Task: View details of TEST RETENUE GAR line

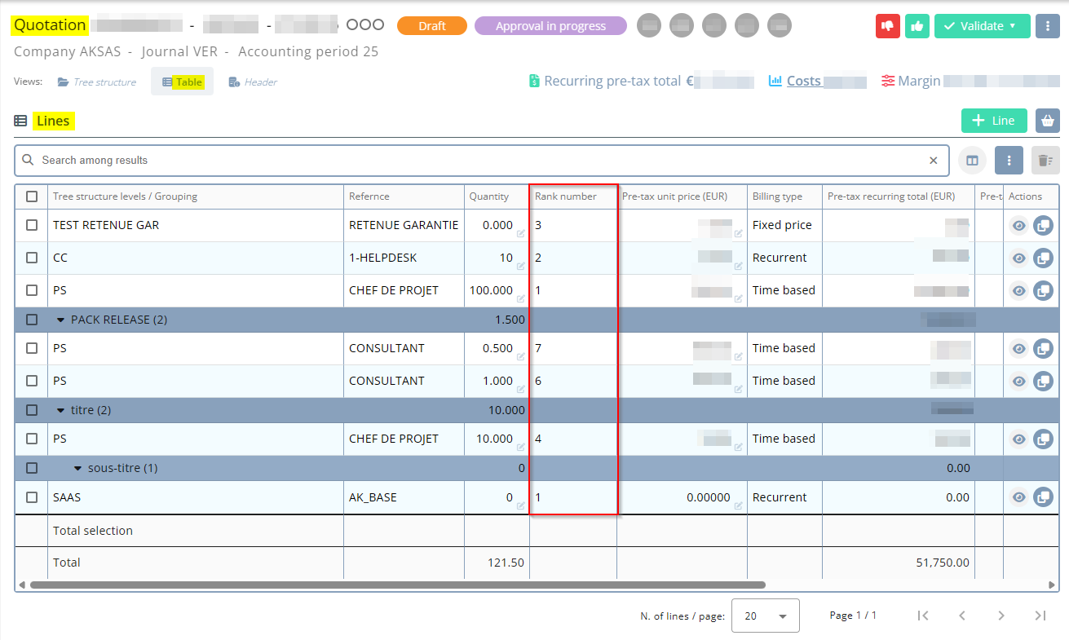Action: pos(1018,226)
